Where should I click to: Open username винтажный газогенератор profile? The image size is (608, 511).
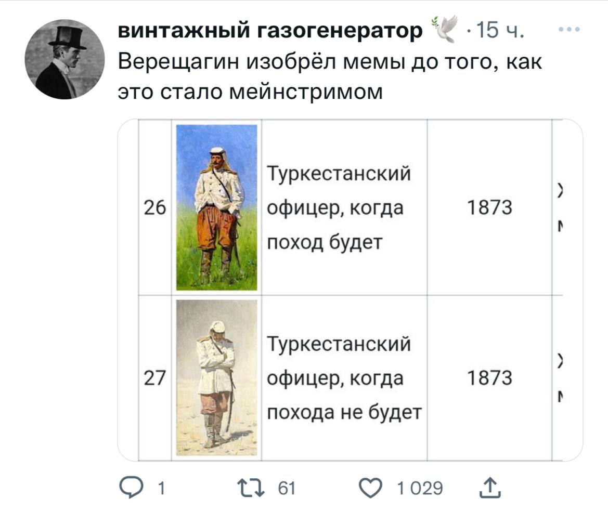[x=270, y=30]
